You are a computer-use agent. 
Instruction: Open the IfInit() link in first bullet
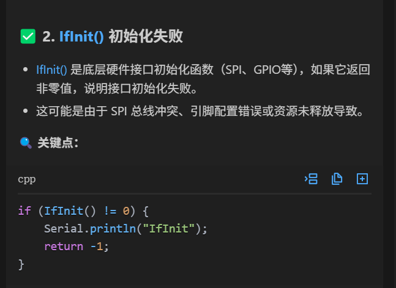pos(51,70)
